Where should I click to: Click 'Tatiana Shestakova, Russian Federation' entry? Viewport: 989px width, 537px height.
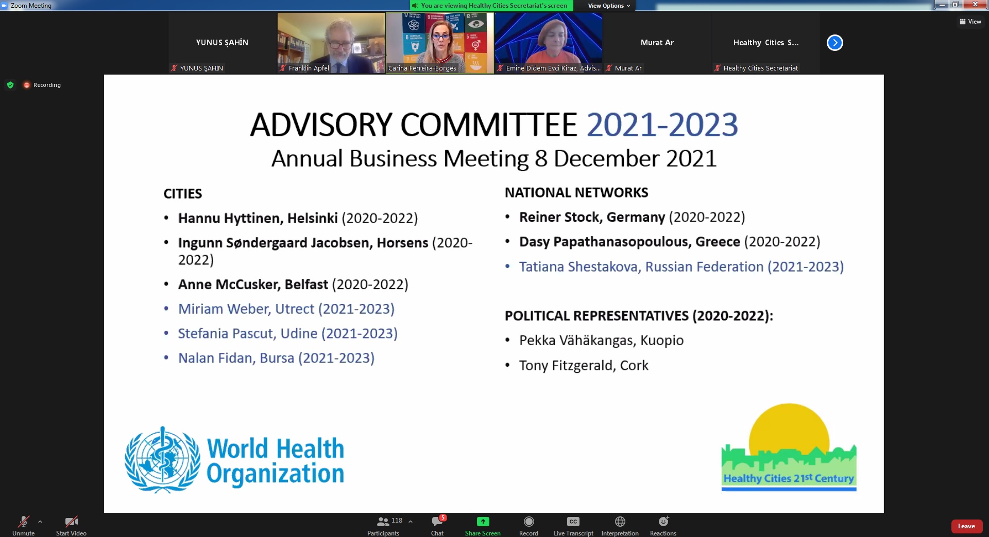click(681, 267)
